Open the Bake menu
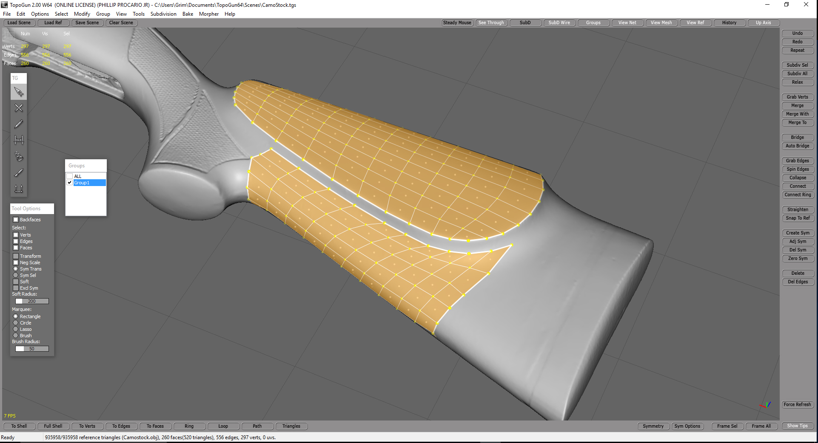The image size is (818, 443). (x=188, y=14)
